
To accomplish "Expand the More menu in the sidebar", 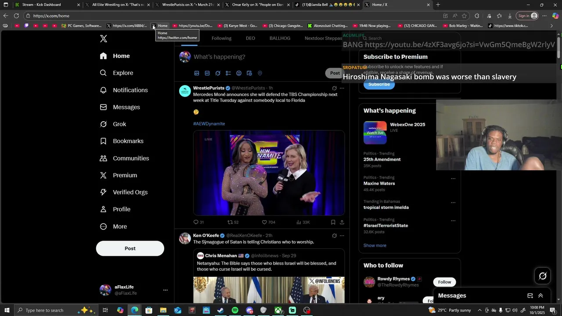I will coord(113,226).
